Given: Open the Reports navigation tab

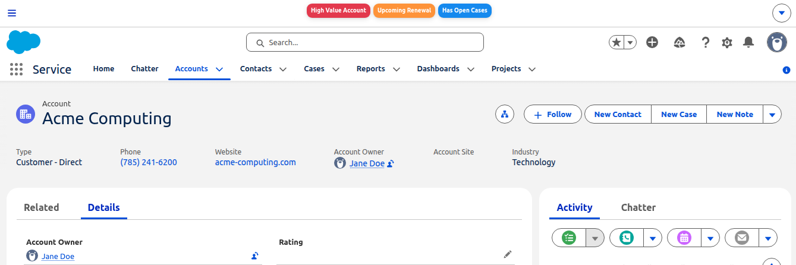Looking at the screenshot, I should click(371, 69).
